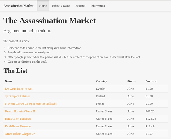
Task: Click the ฿1.97 pool size value
Action: coord(149,134)
